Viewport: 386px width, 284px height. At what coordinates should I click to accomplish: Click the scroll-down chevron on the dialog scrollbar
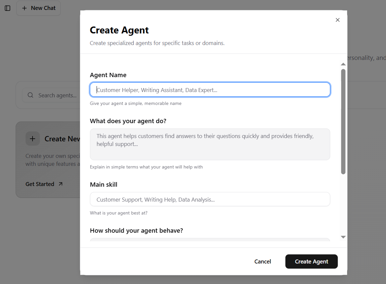(343, 237)
